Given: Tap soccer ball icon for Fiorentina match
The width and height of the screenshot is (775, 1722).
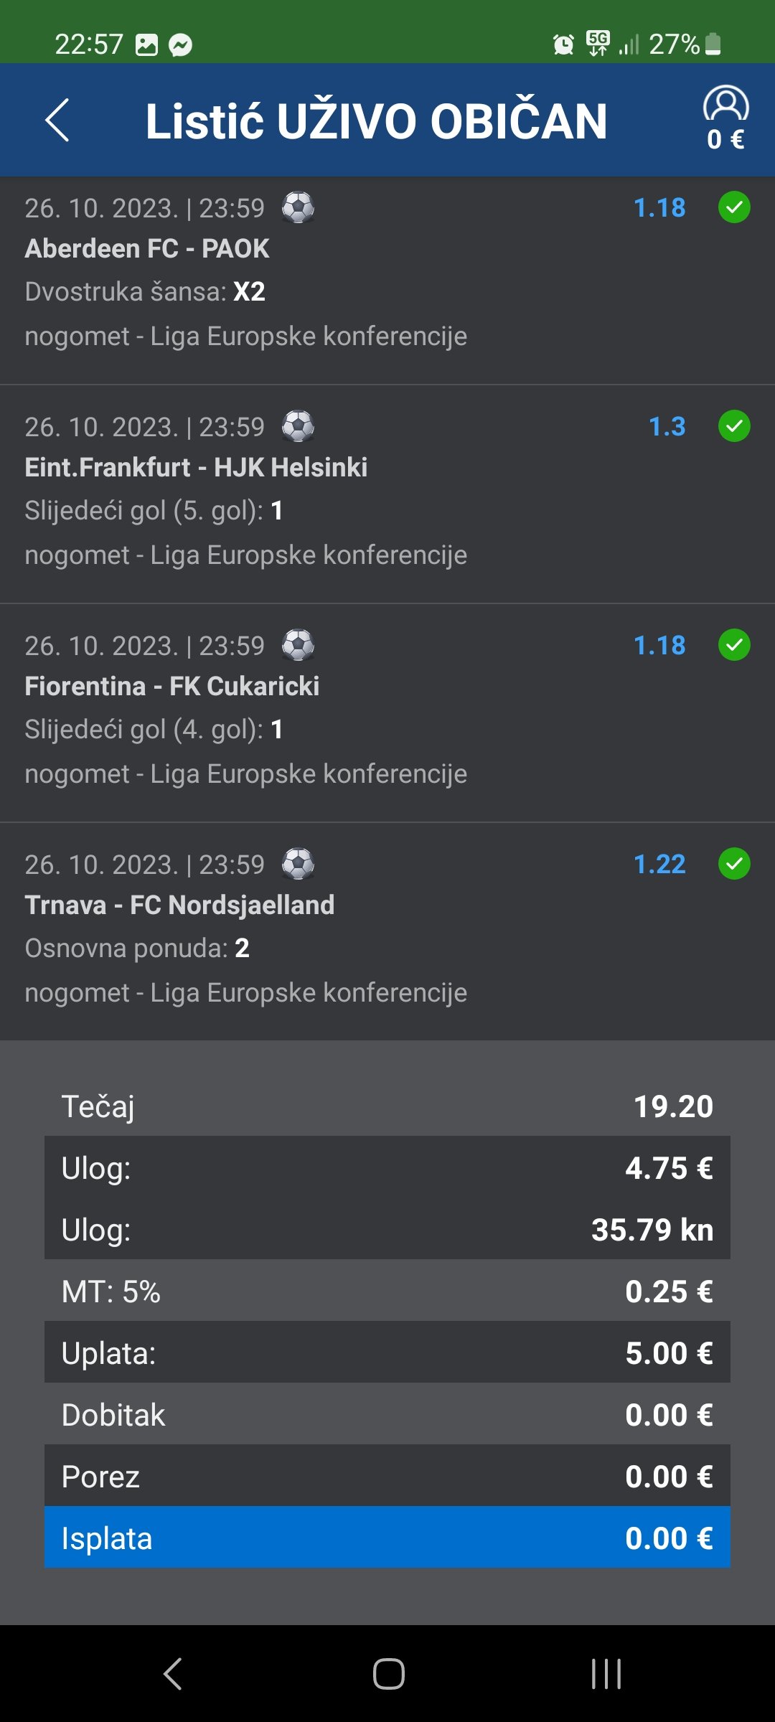Looking at the screenshot, I should 298,645.
